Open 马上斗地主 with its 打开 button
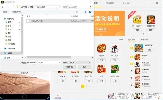The height and width of the screenshot is (100, 163). click(x=137, y=30)
